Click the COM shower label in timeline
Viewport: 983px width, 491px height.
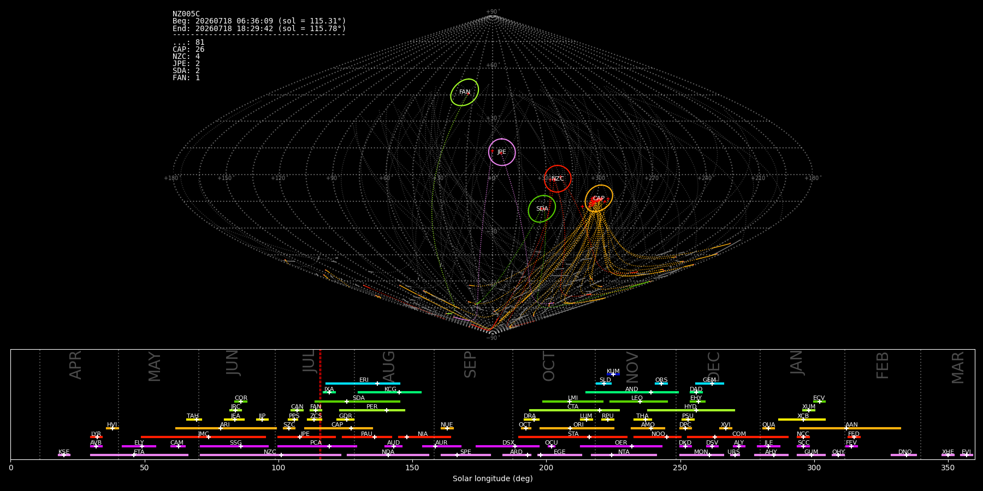pos(739,434)
